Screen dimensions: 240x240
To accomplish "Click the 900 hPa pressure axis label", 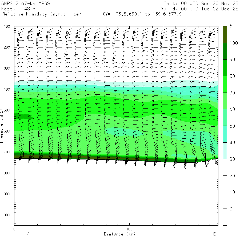I will pos(7,194).
